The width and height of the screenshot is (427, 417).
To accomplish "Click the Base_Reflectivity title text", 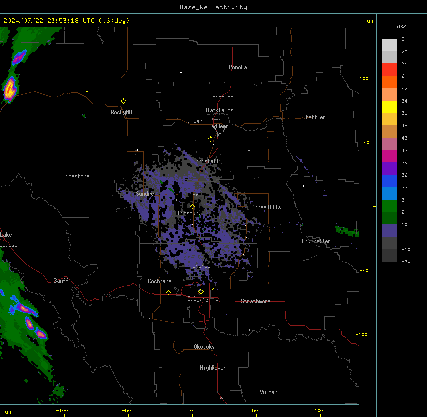I will [213, 7].
